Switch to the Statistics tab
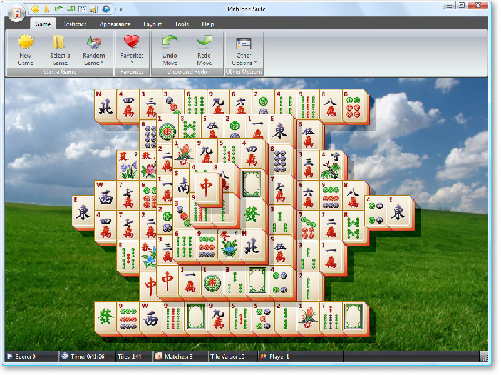The height and width of the screenshot is (375, 501). coord(75,24)
